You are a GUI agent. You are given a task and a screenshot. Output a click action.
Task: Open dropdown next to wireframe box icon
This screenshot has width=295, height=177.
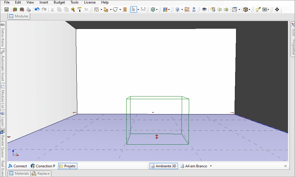[239, 10]
